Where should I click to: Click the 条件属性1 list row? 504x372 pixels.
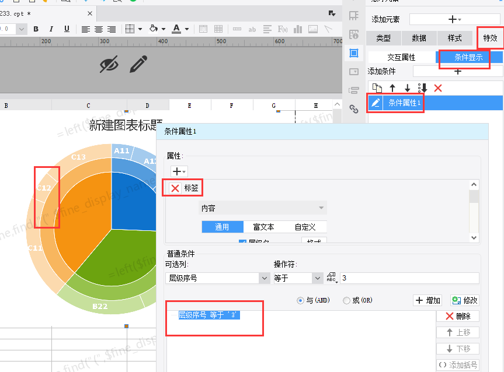(x=436, y=103)
